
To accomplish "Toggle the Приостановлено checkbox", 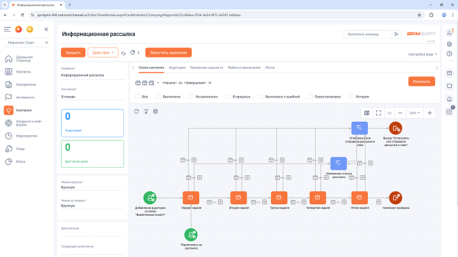I will coord(310,97).
